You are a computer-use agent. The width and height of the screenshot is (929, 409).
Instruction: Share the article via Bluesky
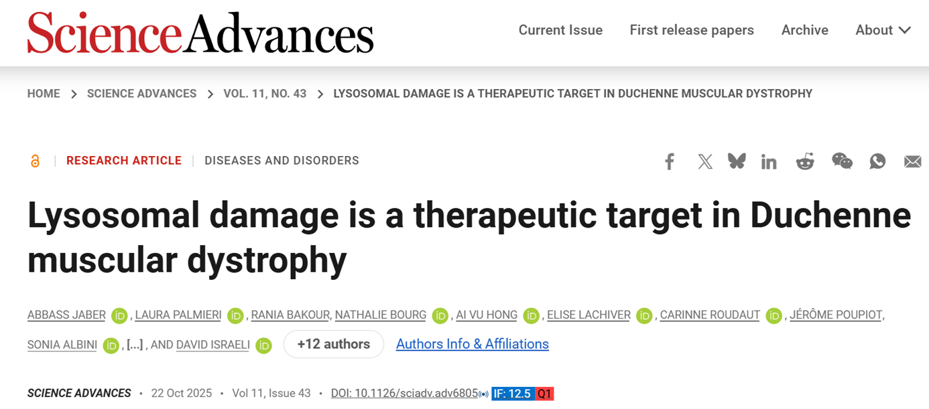(737, 161)
